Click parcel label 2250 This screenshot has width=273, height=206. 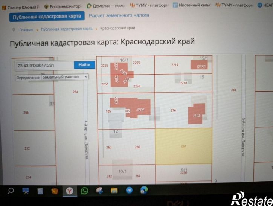point(184,172)
